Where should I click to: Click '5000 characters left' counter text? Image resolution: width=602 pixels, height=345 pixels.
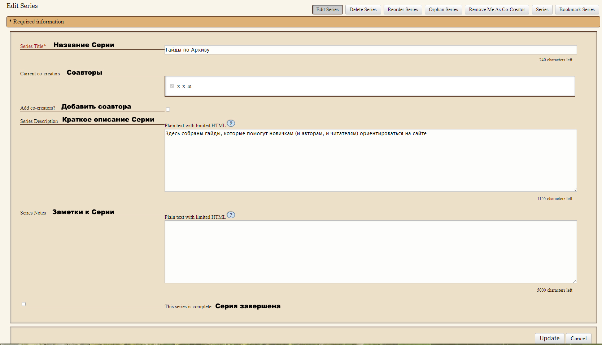click(x=555, y=290)
